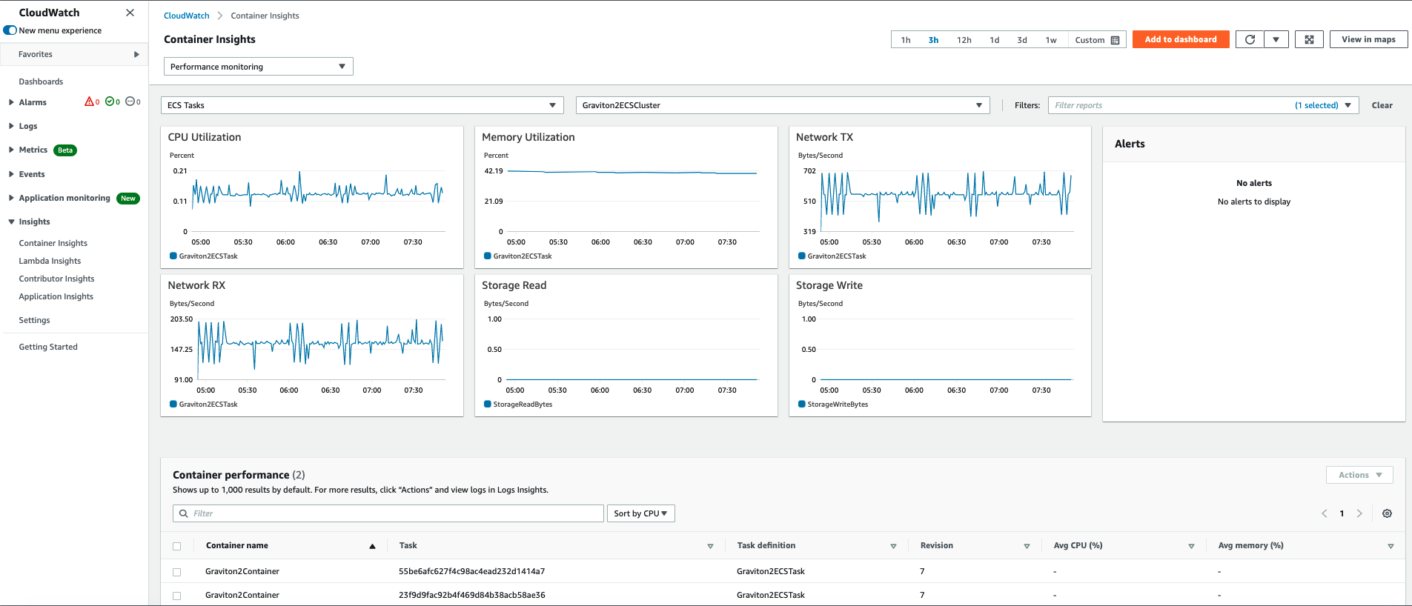The width and height of the screenshot is (1412, 606).
Task: Click the insufficient data alarms gray icon
Action: coord(130,101)
